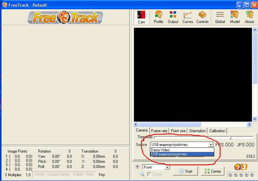The width and height of the screenshot is (258, 181).
Task: Click the Roll rotation value
Action: (56, 167)
